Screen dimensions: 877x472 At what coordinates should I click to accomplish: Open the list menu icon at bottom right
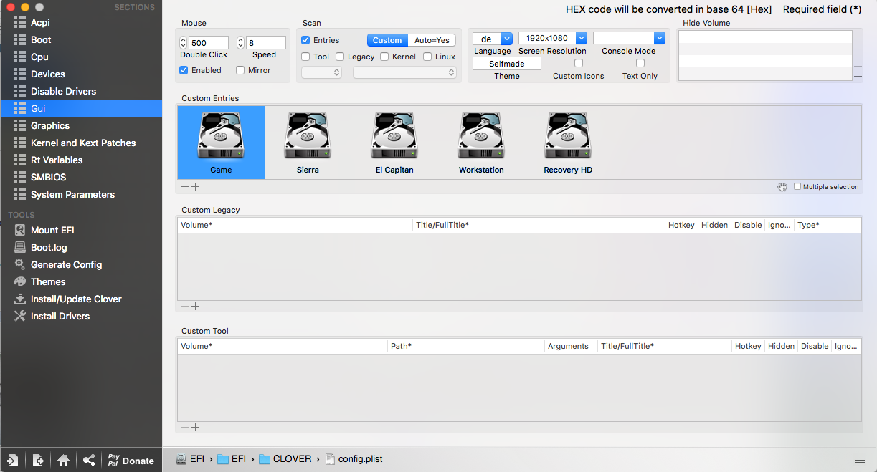tap(859, 459)
